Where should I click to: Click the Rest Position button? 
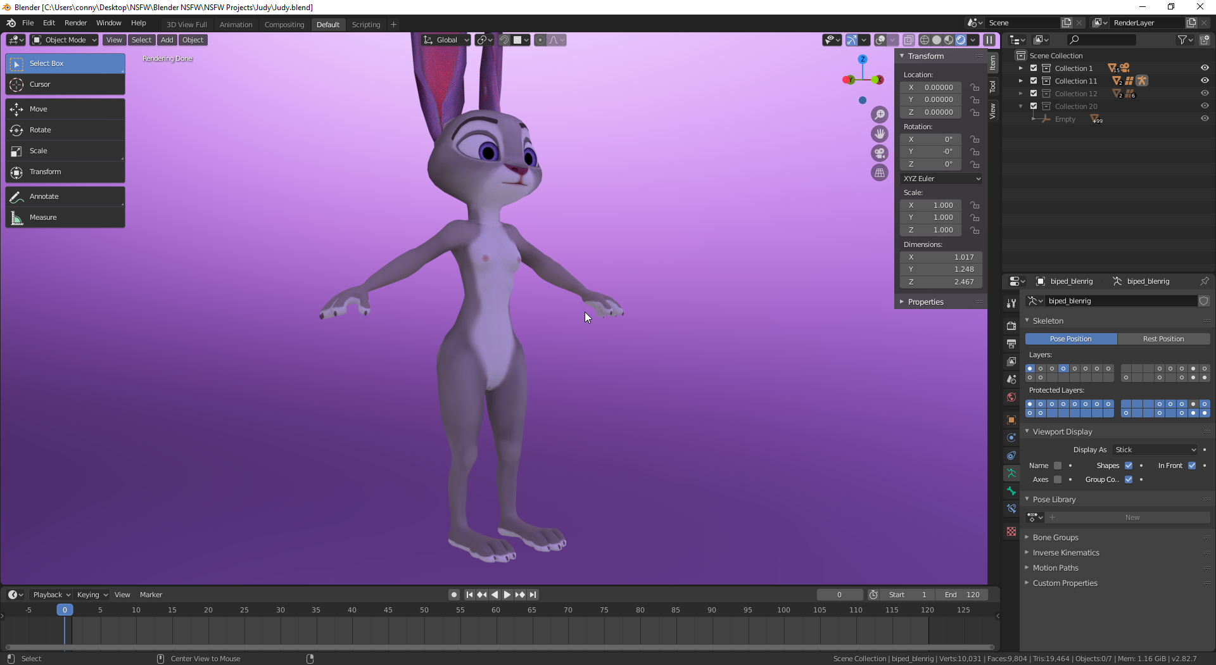[x=1163, y=339]
